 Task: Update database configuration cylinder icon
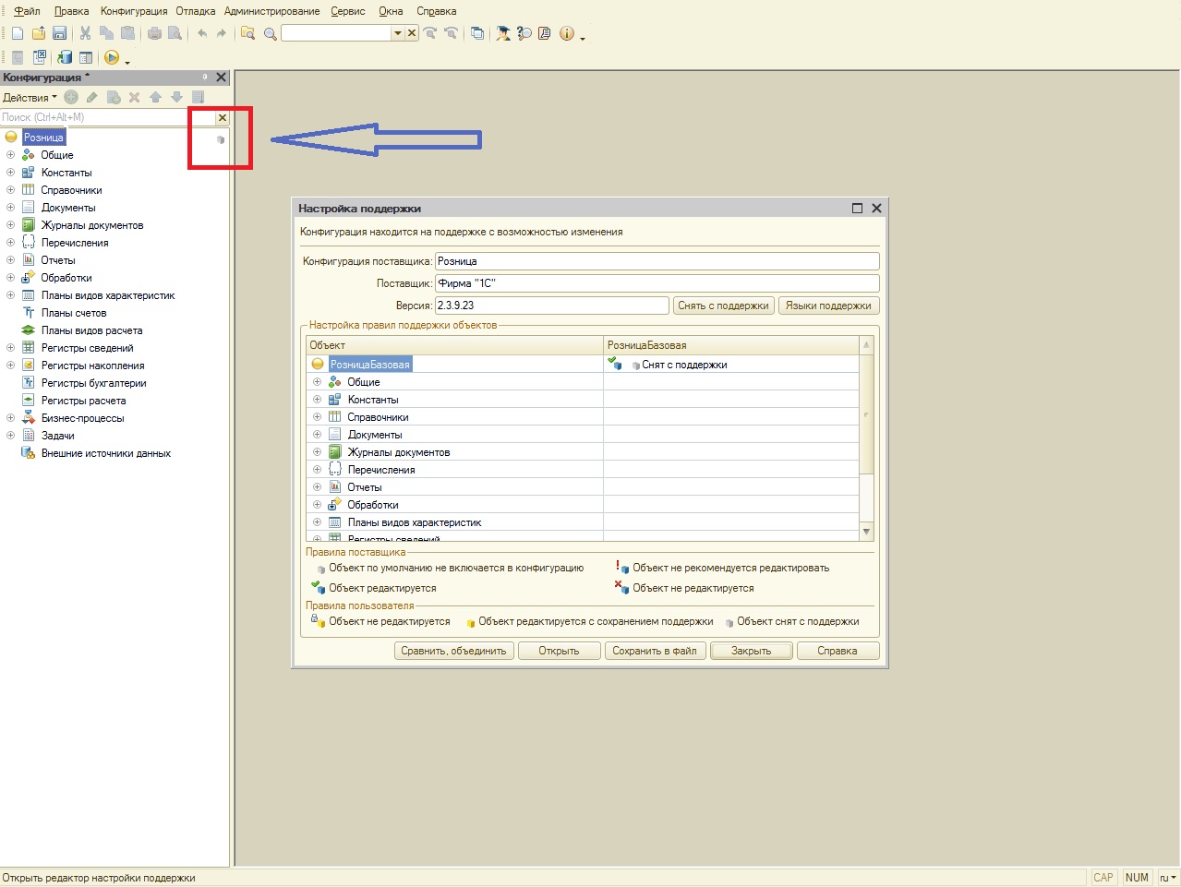(66, 57)
